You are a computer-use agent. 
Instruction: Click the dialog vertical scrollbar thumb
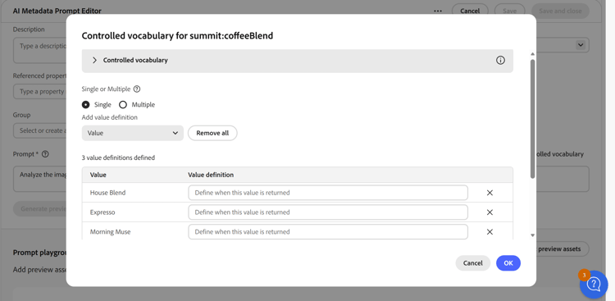coord(532,119)
